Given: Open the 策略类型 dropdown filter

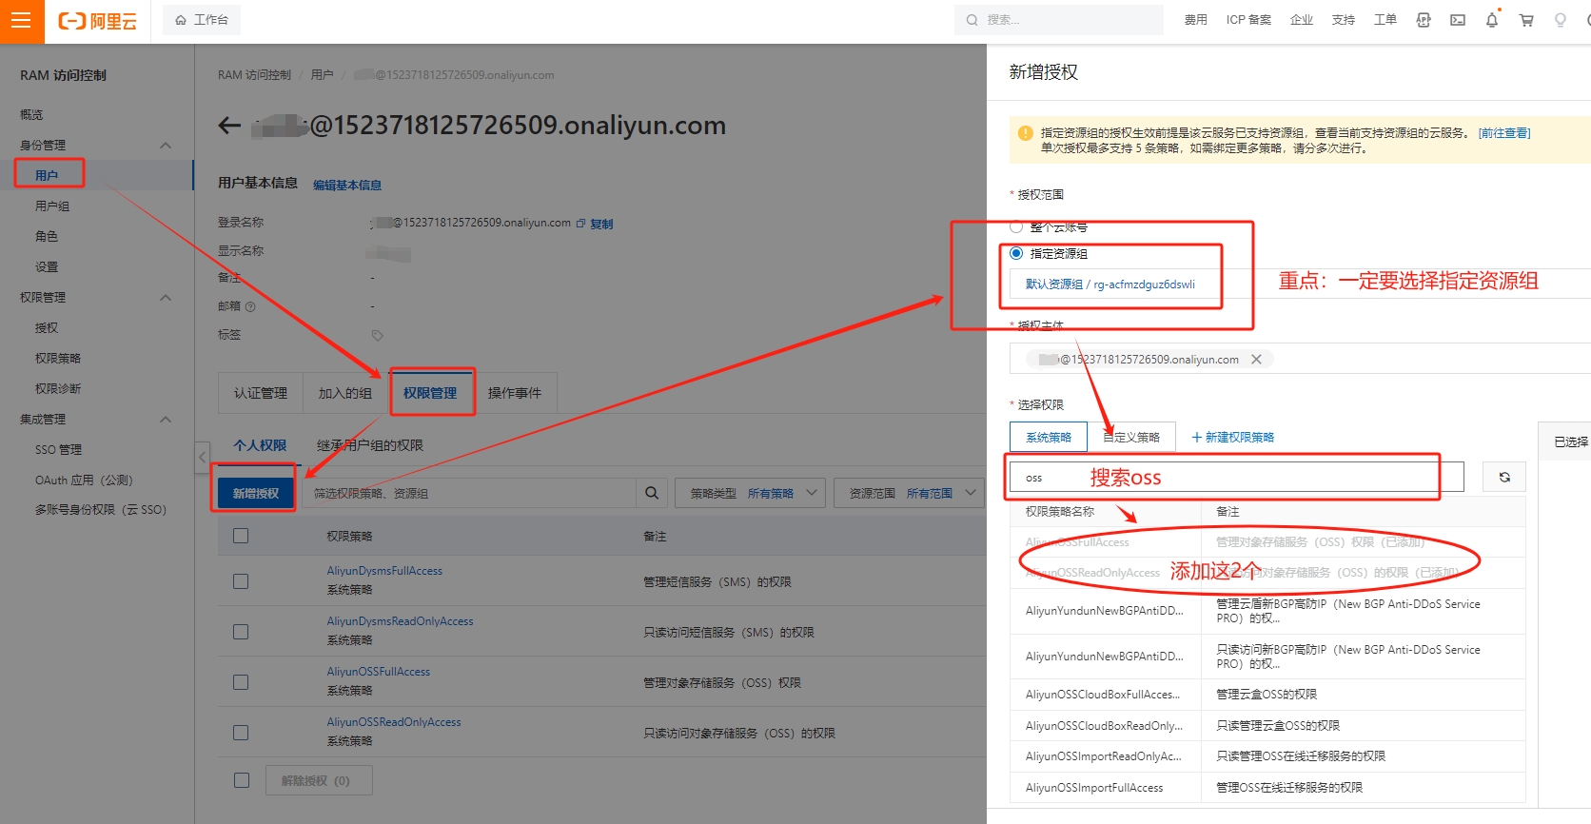Looking at the screenshot, I should pyautogui.click(x=750, y=493).
